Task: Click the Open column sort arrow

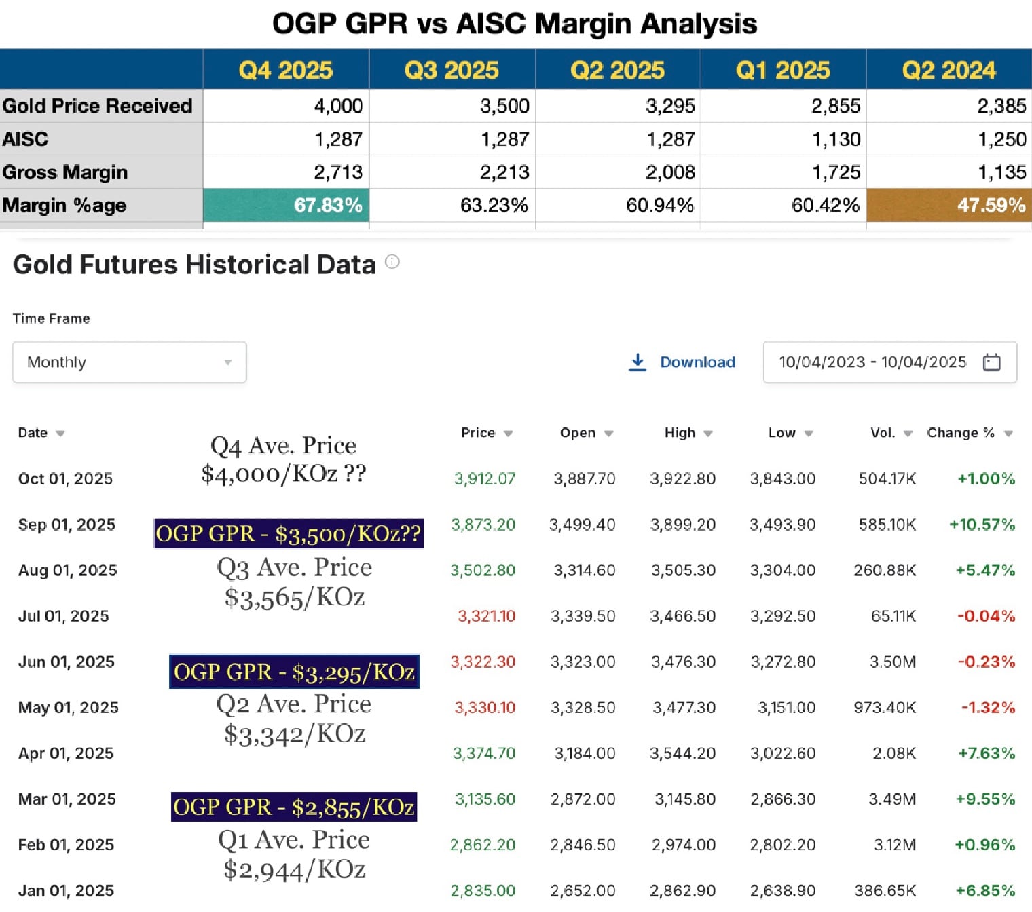Action: (x=608, y=434)
